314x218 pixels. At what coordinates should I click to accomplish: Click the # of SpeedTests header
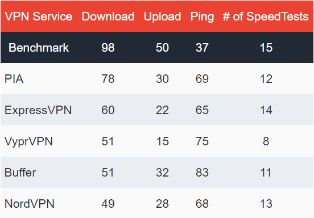266,16
